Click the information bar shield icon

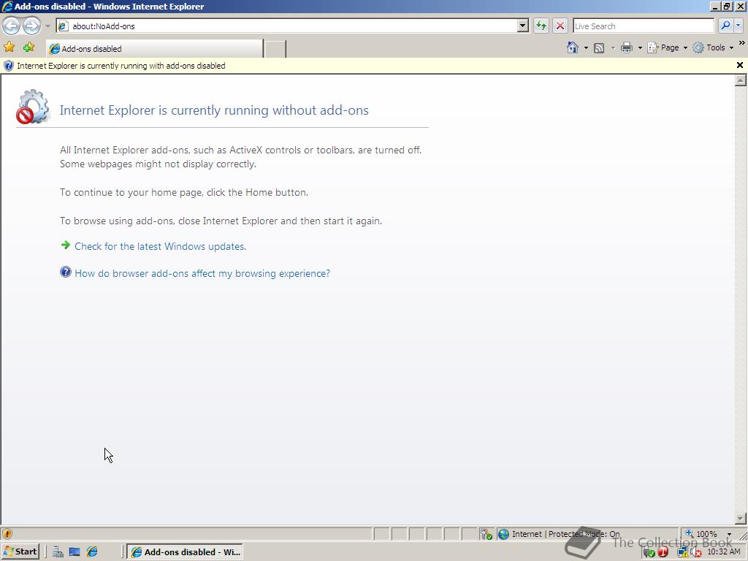8,66
